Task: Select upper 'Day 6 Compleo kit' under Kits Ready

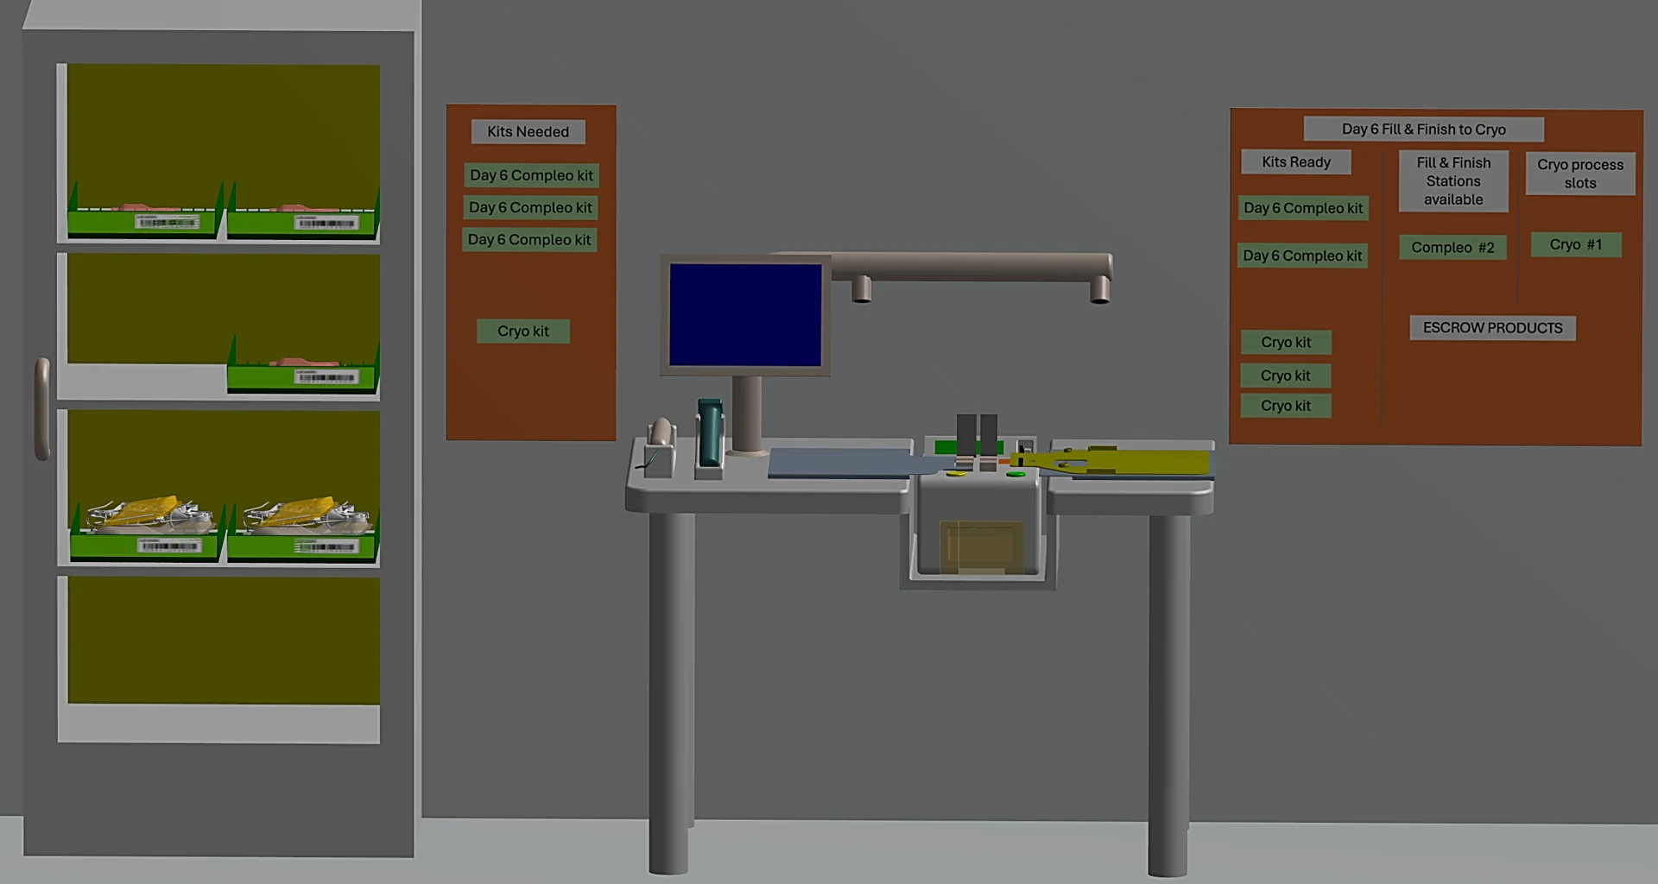Action: 1303,208
